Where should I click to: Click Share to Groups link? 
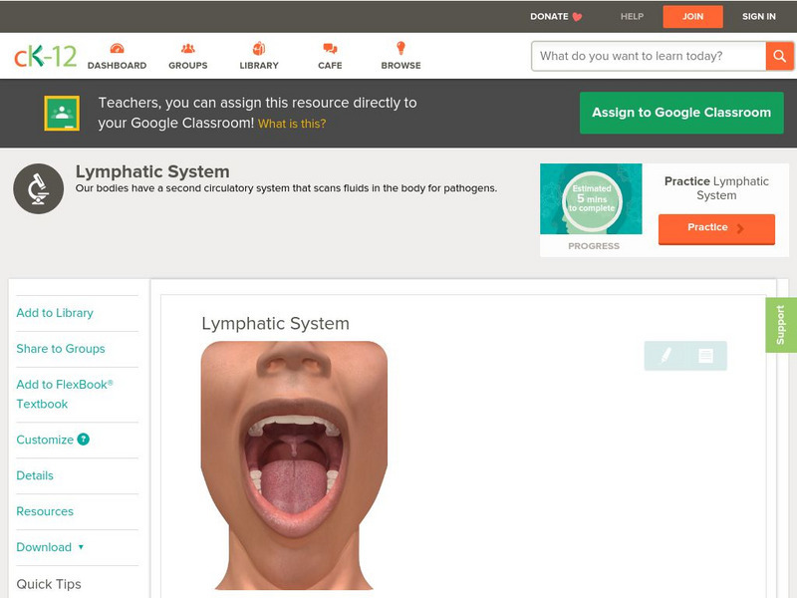(61, 349)
